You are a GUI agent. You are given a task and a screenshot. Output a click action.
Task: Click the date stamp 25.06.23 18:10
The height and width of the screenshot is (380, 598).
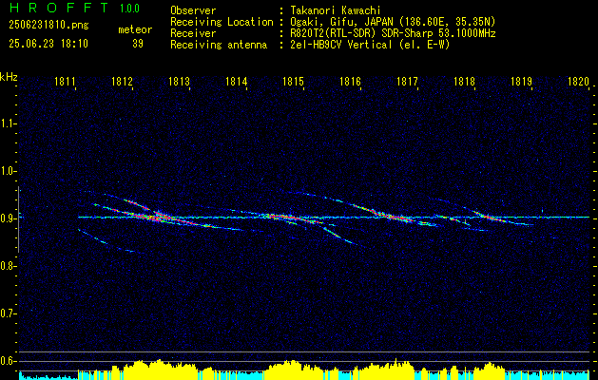click(x=48, y=44)
